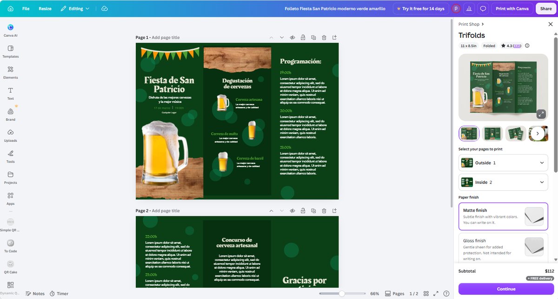Open the Text panel

(x=10, y=93)
